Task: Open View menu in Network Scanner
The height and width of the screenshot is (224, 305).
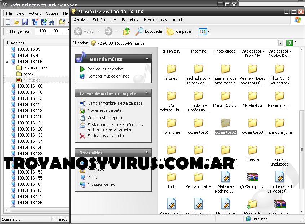Action: (20, 13)
